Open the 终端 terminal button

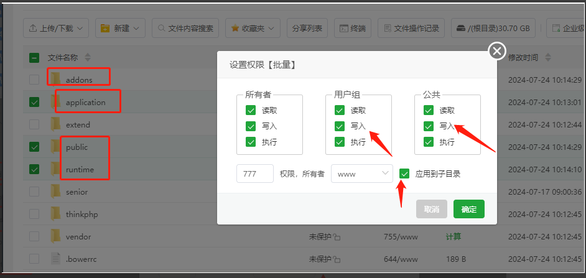click(x=353, y=28)
